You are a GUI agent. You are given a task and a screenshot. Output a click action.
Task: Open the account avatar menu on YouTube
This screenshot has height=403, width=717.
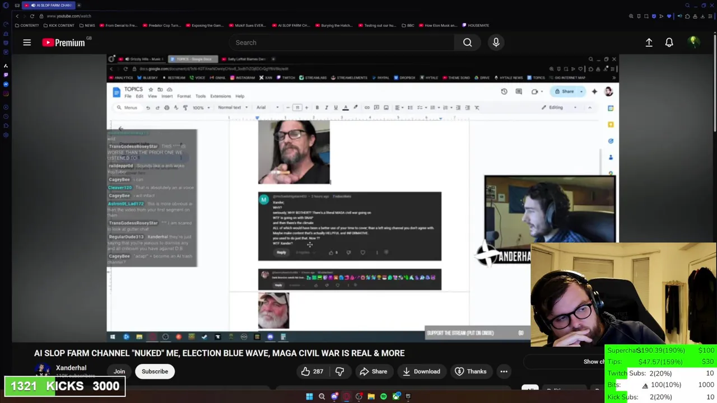(693, 43)
